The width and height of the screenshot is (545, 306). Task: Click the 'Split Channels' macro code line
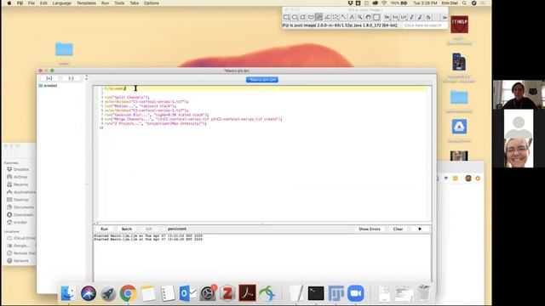coord(127,98)
